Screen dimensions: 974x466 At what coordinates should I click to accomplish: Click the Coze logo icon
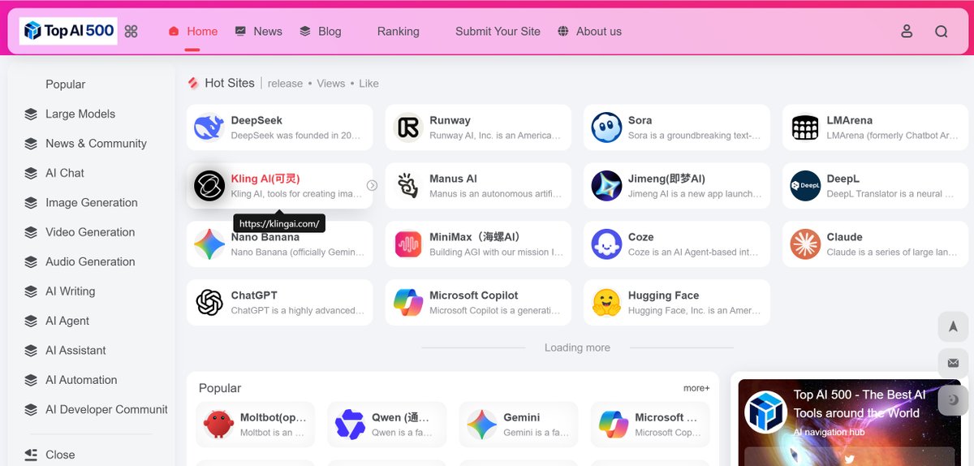coord(606,244)
